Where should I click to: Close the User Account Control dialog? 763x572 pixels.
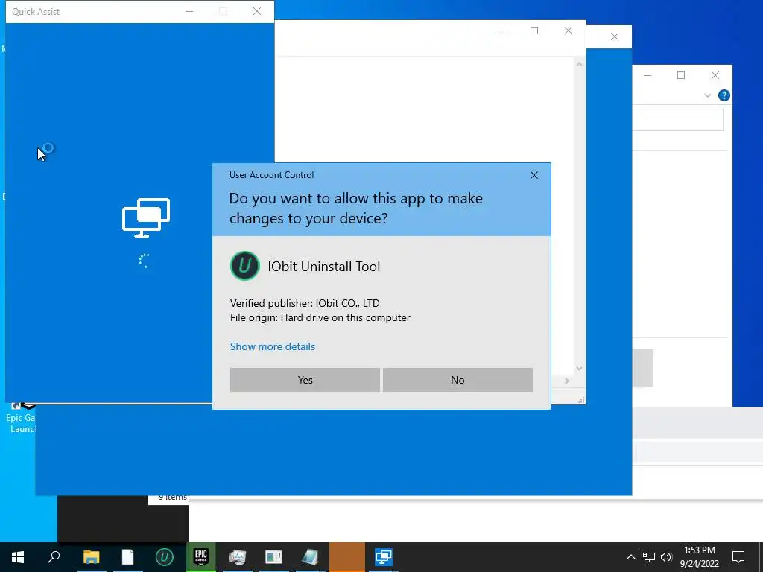[x=534, y=175]
